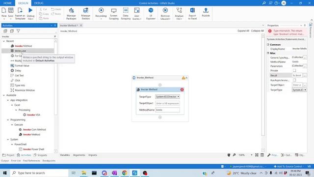
Task: Switch to HOME ribbon tab
Action: (x=8, y=3)
